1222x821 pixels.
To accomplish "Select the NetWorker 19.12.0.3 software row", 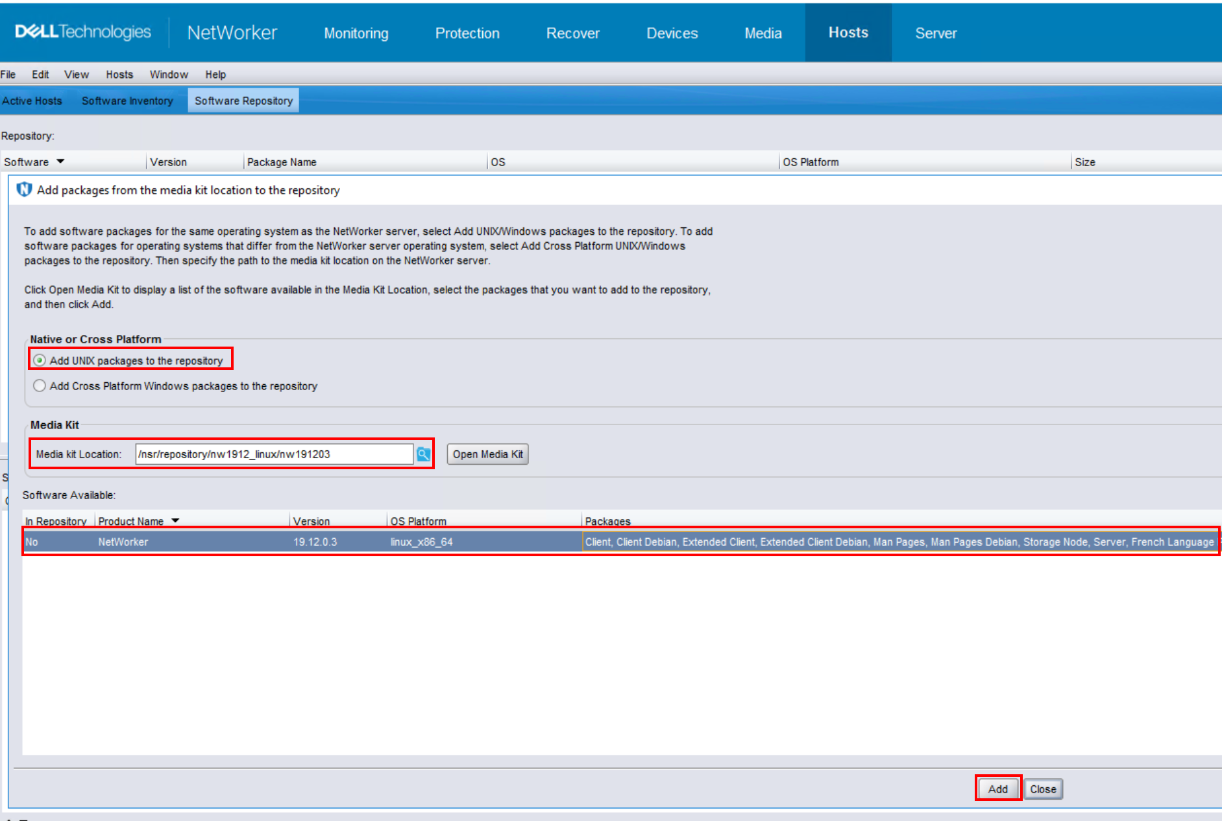I will tap(622, 541).
